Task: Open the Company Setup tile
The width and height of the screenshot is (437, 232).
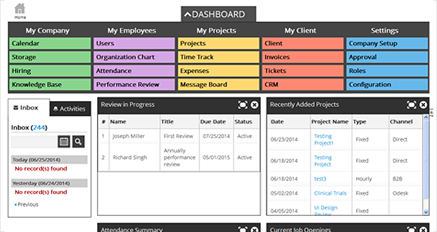Action: tap(387, 43)
